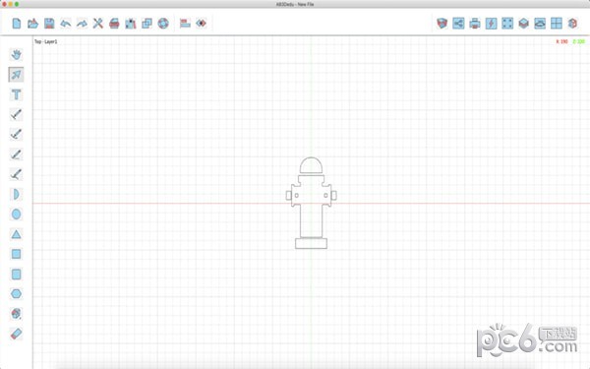Open an existing file
590x369 pixels.
(32, 24)
